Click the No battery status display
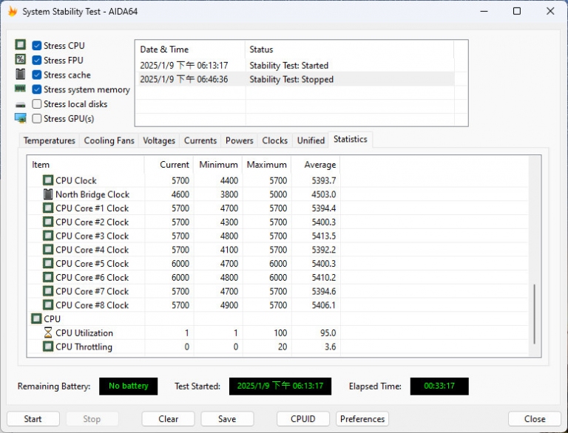 (x=128, y=386)
